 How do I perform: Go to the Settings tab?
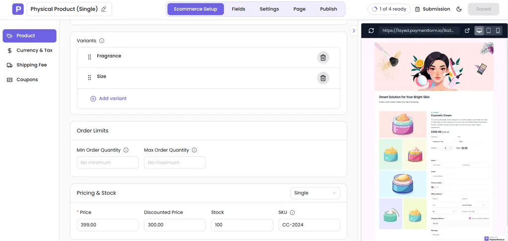tap(269, 9)
